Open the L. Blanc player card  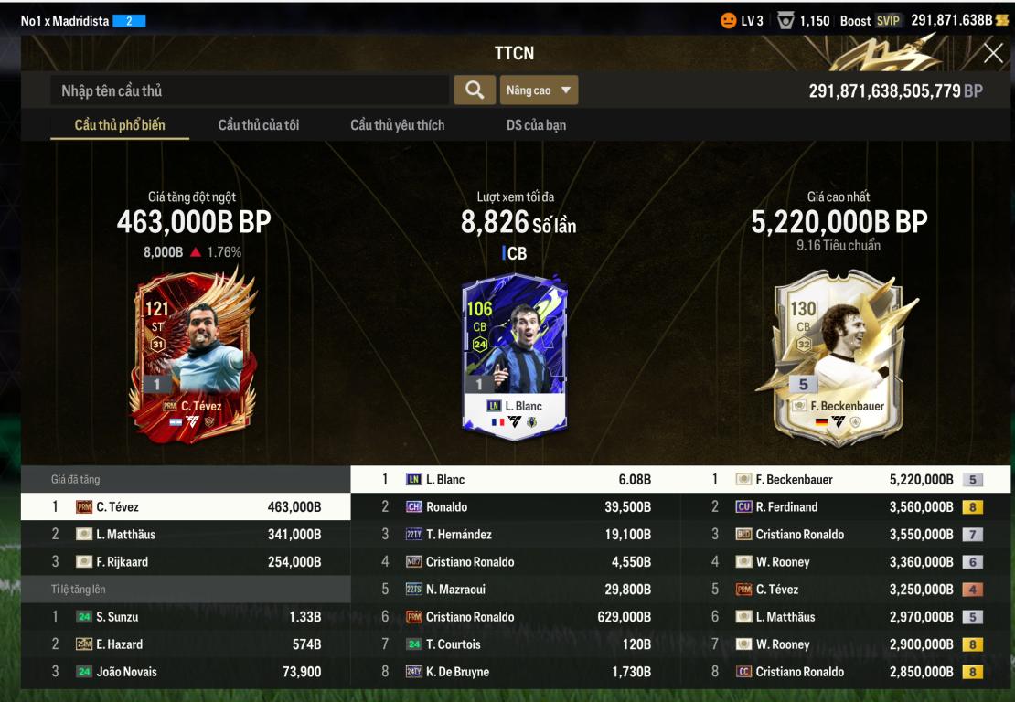tap(515, 357)
